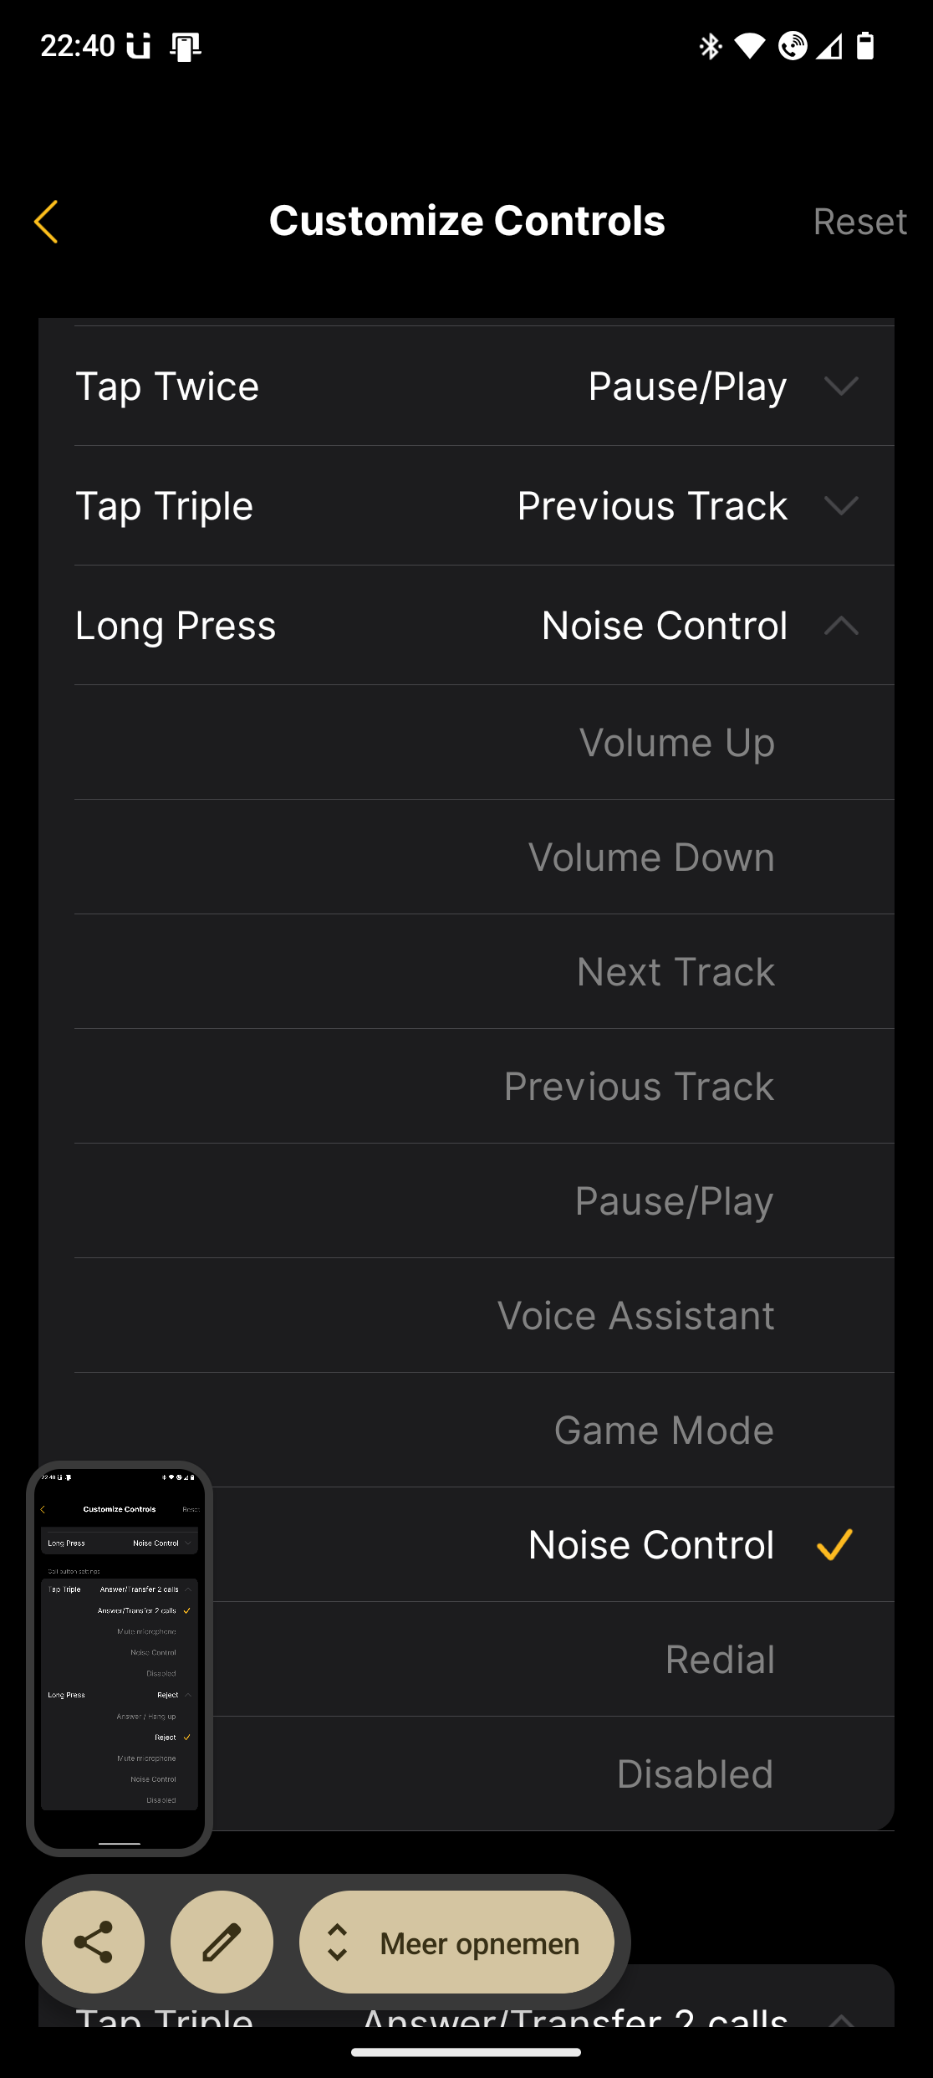Tap the Wi-Fi status bar icon
Screen dimensions: 933x2078
(750, 46)
